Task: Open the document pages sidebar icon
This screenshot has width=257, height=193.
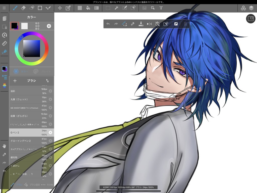Action: coord(5,18)
